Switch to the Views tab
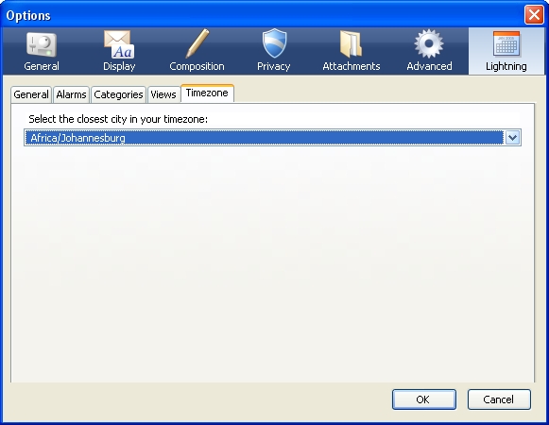The image size is (549, 425). tap(163, 94)
